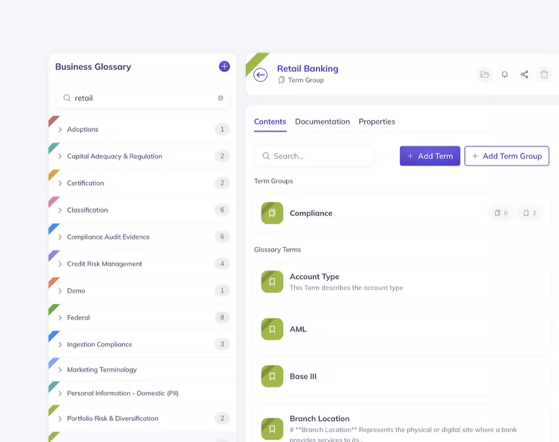Click the AML glossary term bookmark icon

point(272,329)
